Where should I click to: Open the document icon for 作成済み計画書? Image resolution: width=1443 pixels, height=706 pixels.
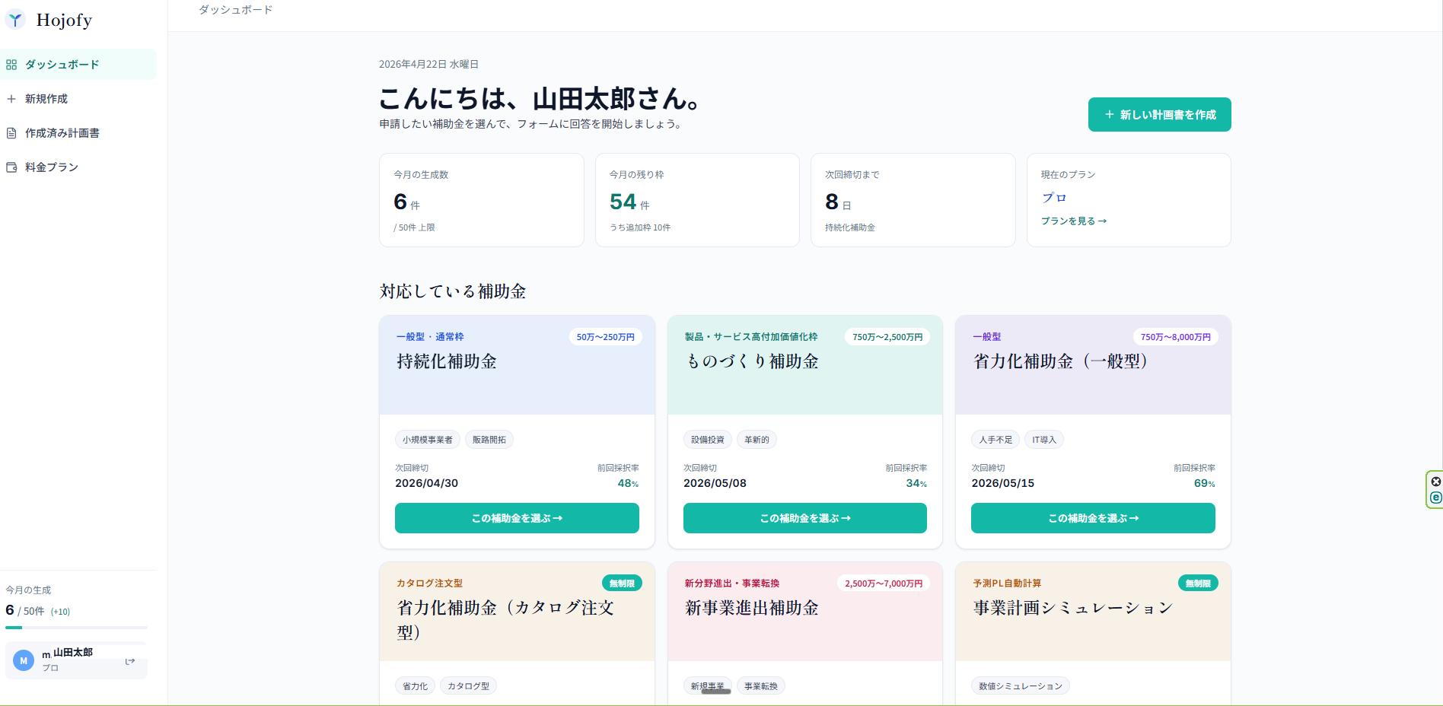pos(11,133)
